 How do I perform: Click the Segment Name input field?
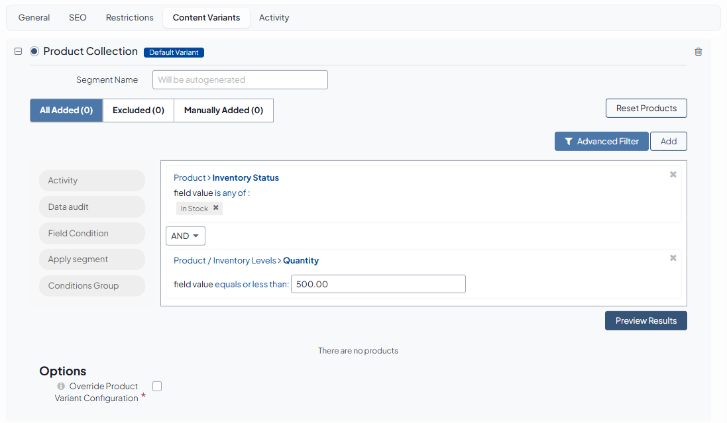coord(240,79)
